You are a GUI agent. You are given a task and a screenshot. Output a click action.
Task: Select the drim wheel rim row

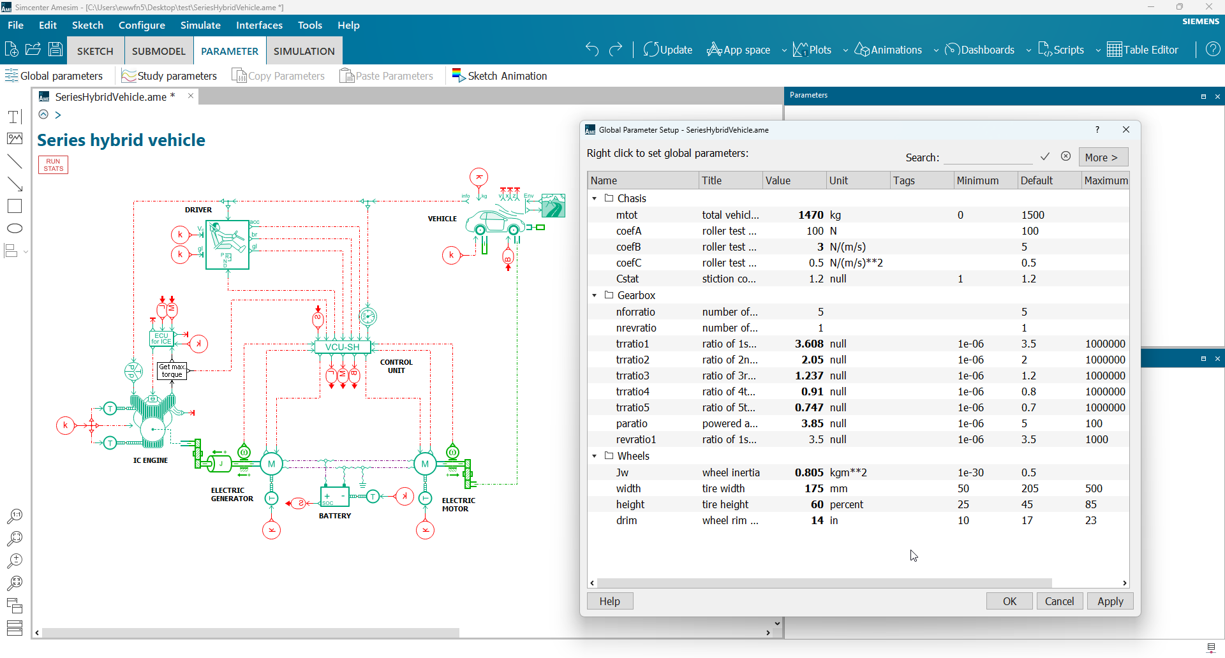point(858,520)
